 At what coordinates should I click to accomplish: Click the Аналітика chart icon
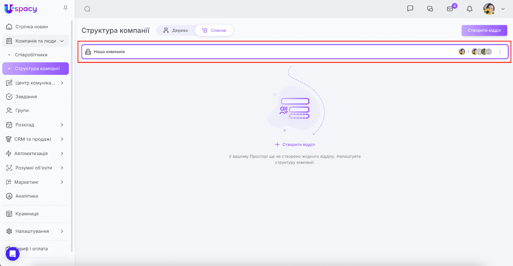(x=9, y=196)
